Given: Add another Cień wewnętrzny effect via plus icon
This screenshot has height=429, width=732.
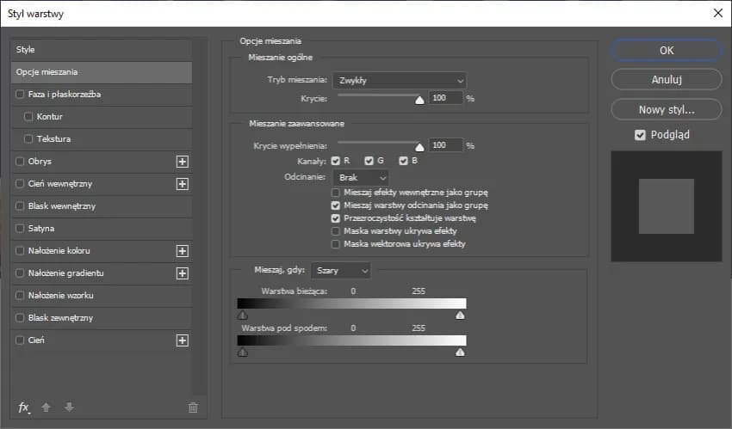Looking at the screenshot, I should [182, 184].
